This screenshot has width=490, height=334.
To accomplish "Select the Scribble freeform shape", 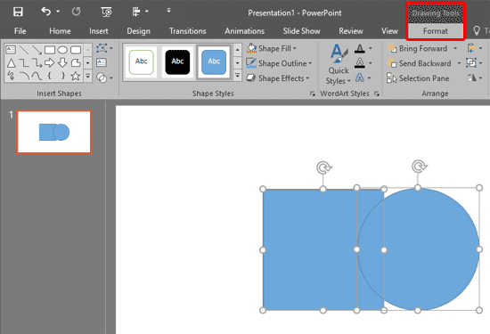I will click(11, 76).
